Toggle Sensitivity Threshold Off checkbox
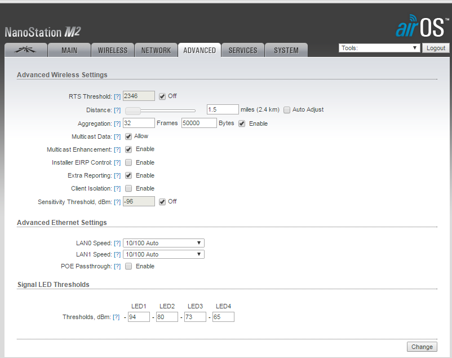The height and width of the screenshot is (358, 452). (x=162, y=202)
